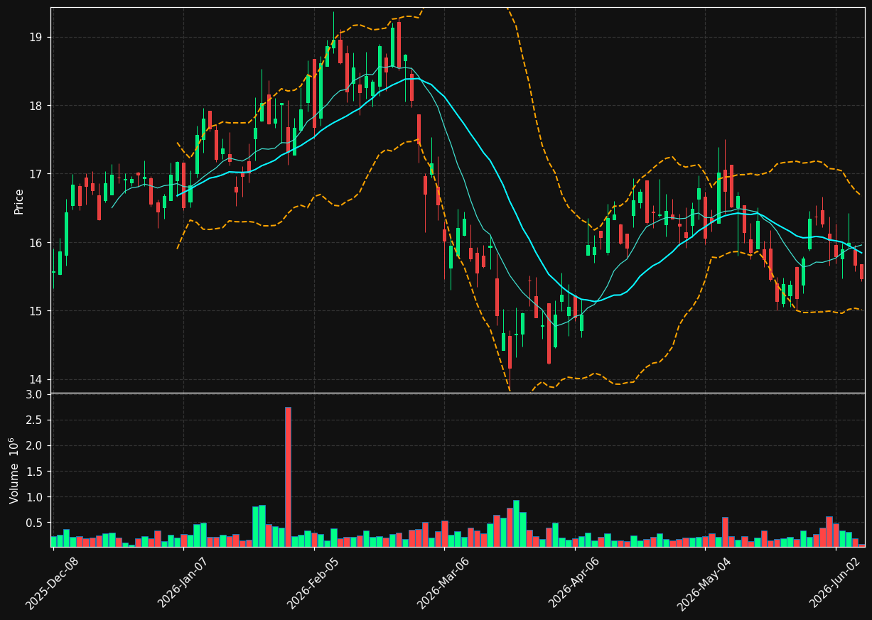Click the 19 price tick label
Image resolution: width=872 pixels, height=620 pixels.
tap(36, 37)
